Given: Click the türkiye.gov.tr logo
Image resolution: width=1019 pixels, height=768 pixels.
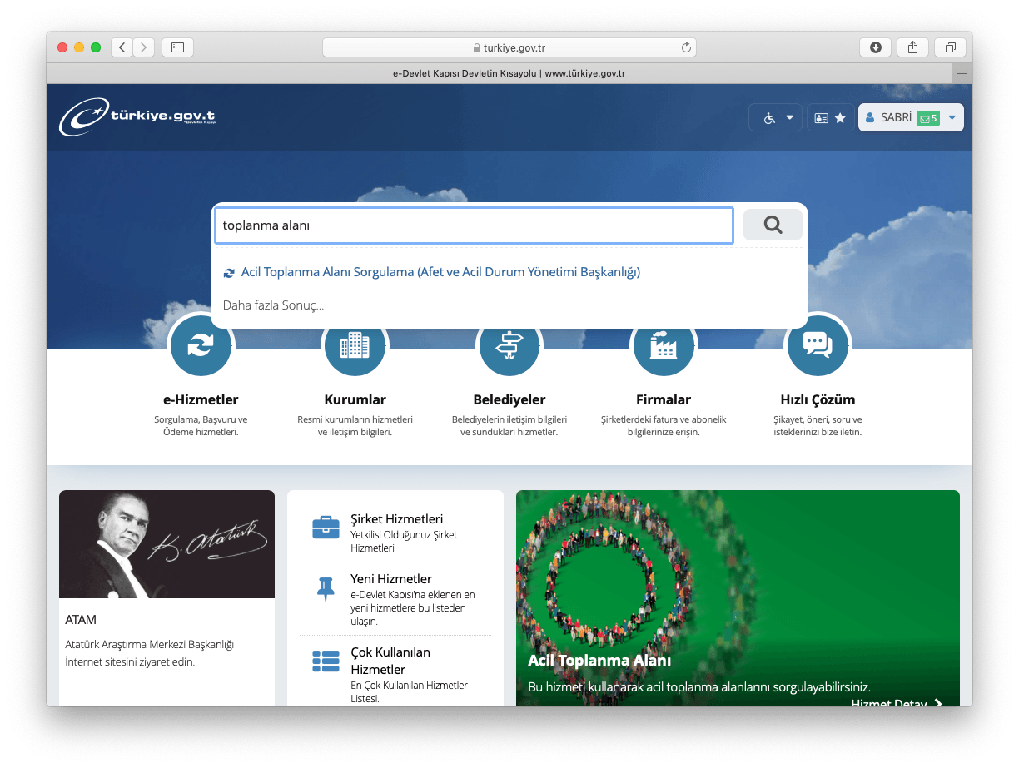Looking at the screenshot, I should click(x=138, y=117).
